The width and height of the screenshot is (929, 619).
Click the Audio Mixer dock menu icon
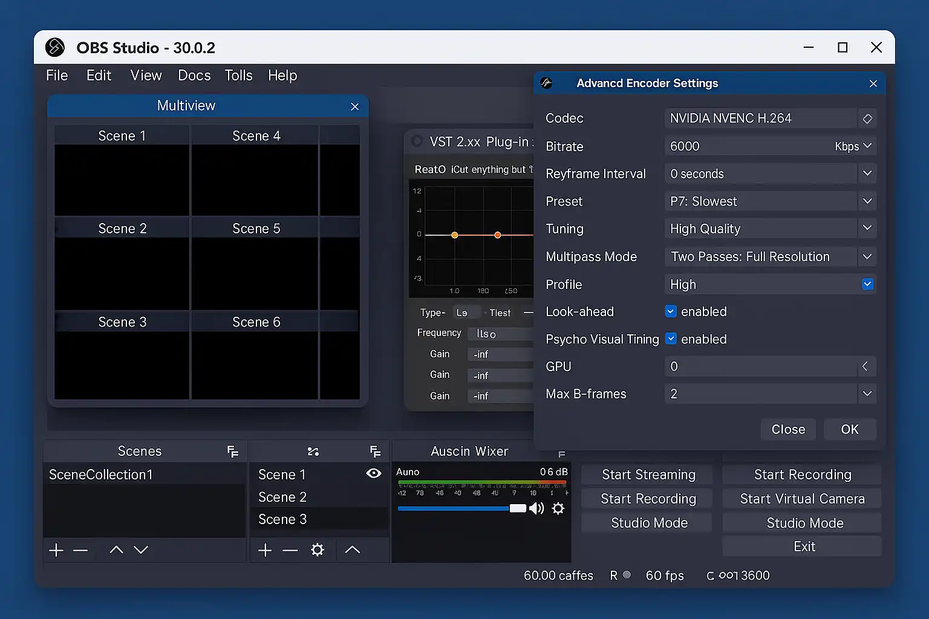pyautogui.click(x=562, y=454)
